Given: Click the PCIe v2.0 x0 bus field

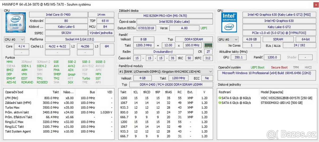Looking at the screenshot, I should pyautogui.click(x=279, y=33).
